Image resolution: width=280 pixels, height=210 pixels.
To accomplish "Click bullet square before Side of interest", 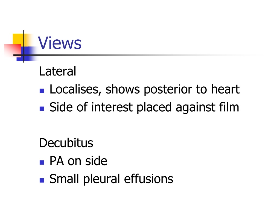I will point(42,109).
